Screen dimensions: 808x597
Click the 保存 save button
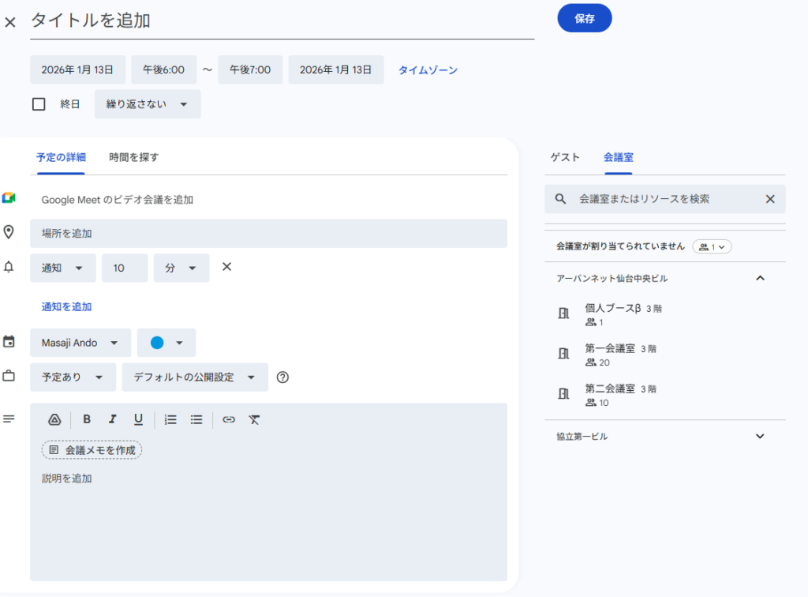(x=584, y=19)
